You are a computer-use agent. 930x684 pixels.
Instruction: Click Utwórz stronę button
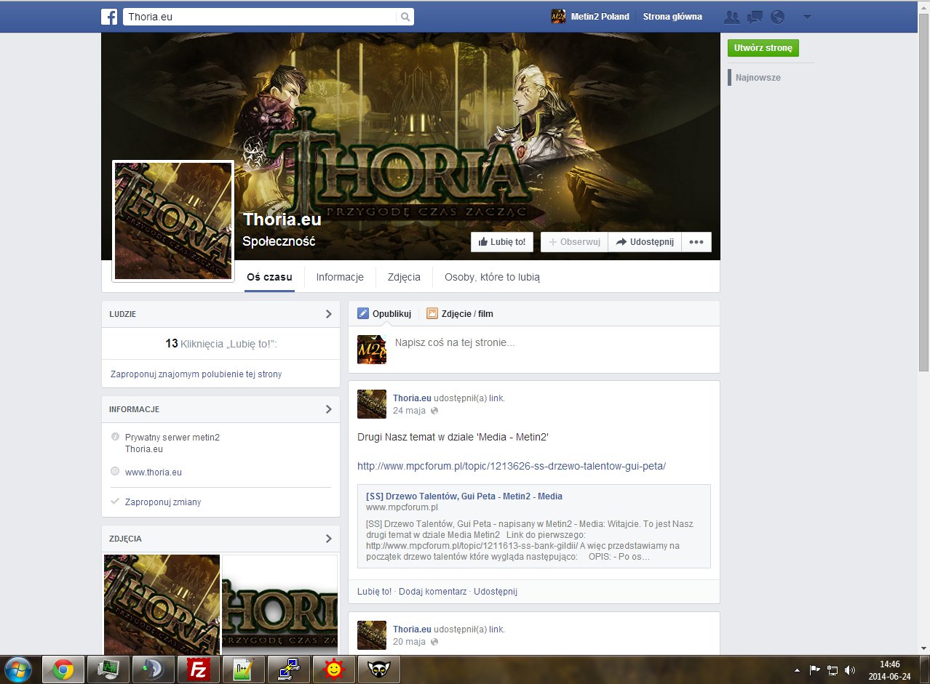point(763,48)
